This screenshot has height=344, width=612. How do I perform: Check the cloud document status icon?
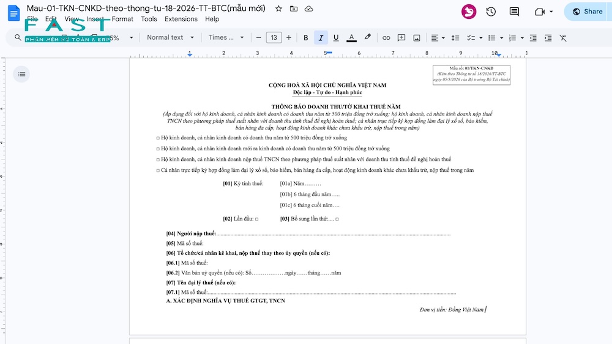pyautogui.click(x=308, y=9)
